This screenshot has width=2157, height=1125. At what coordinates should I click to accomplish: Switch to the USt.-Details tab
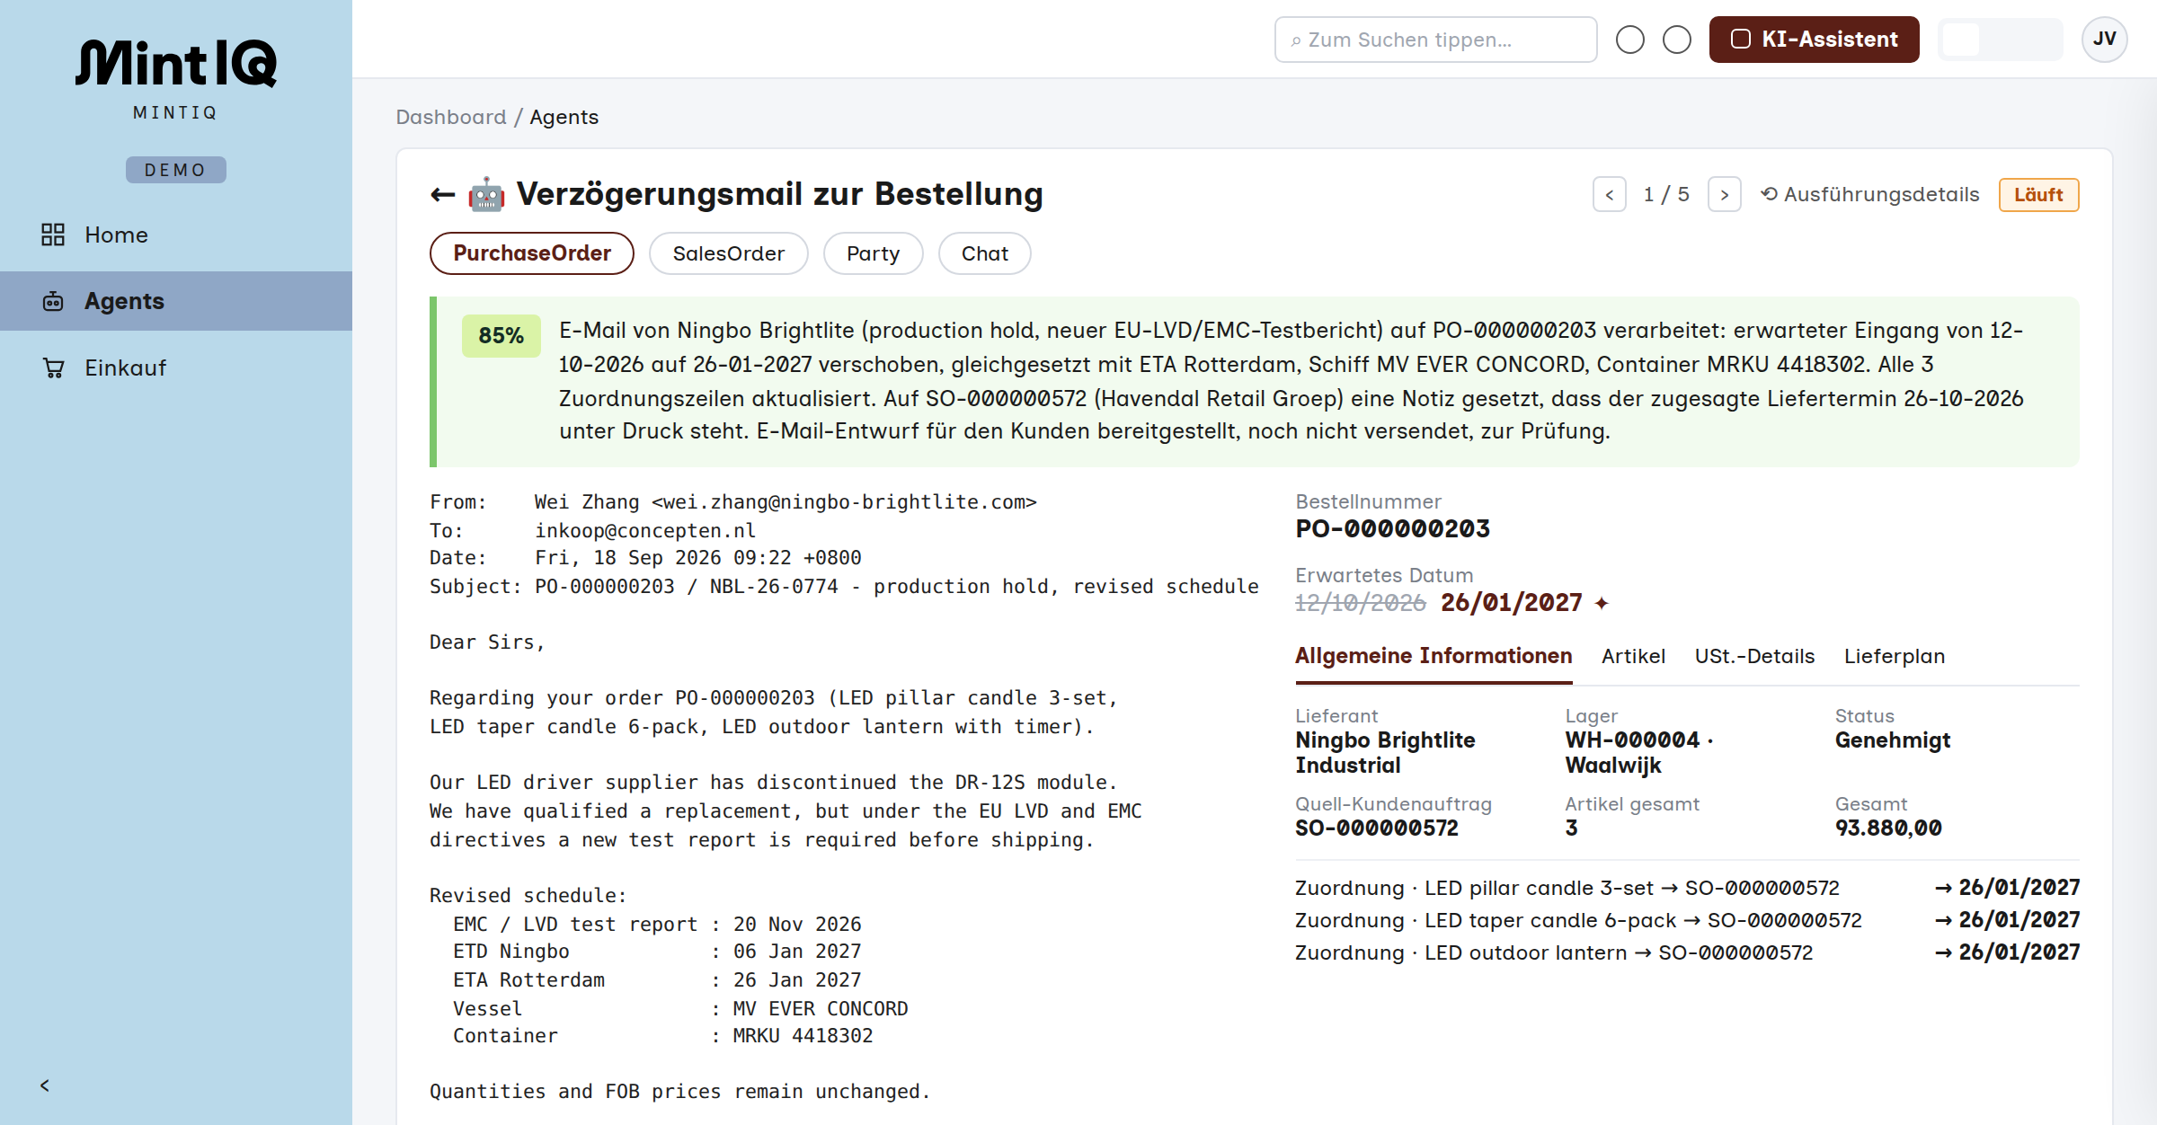pyautogui.click(x=1754, y=656)
